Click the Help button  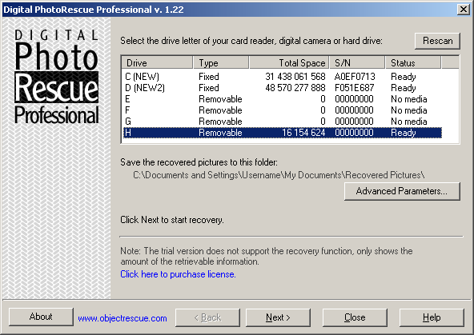coord(432,317)
